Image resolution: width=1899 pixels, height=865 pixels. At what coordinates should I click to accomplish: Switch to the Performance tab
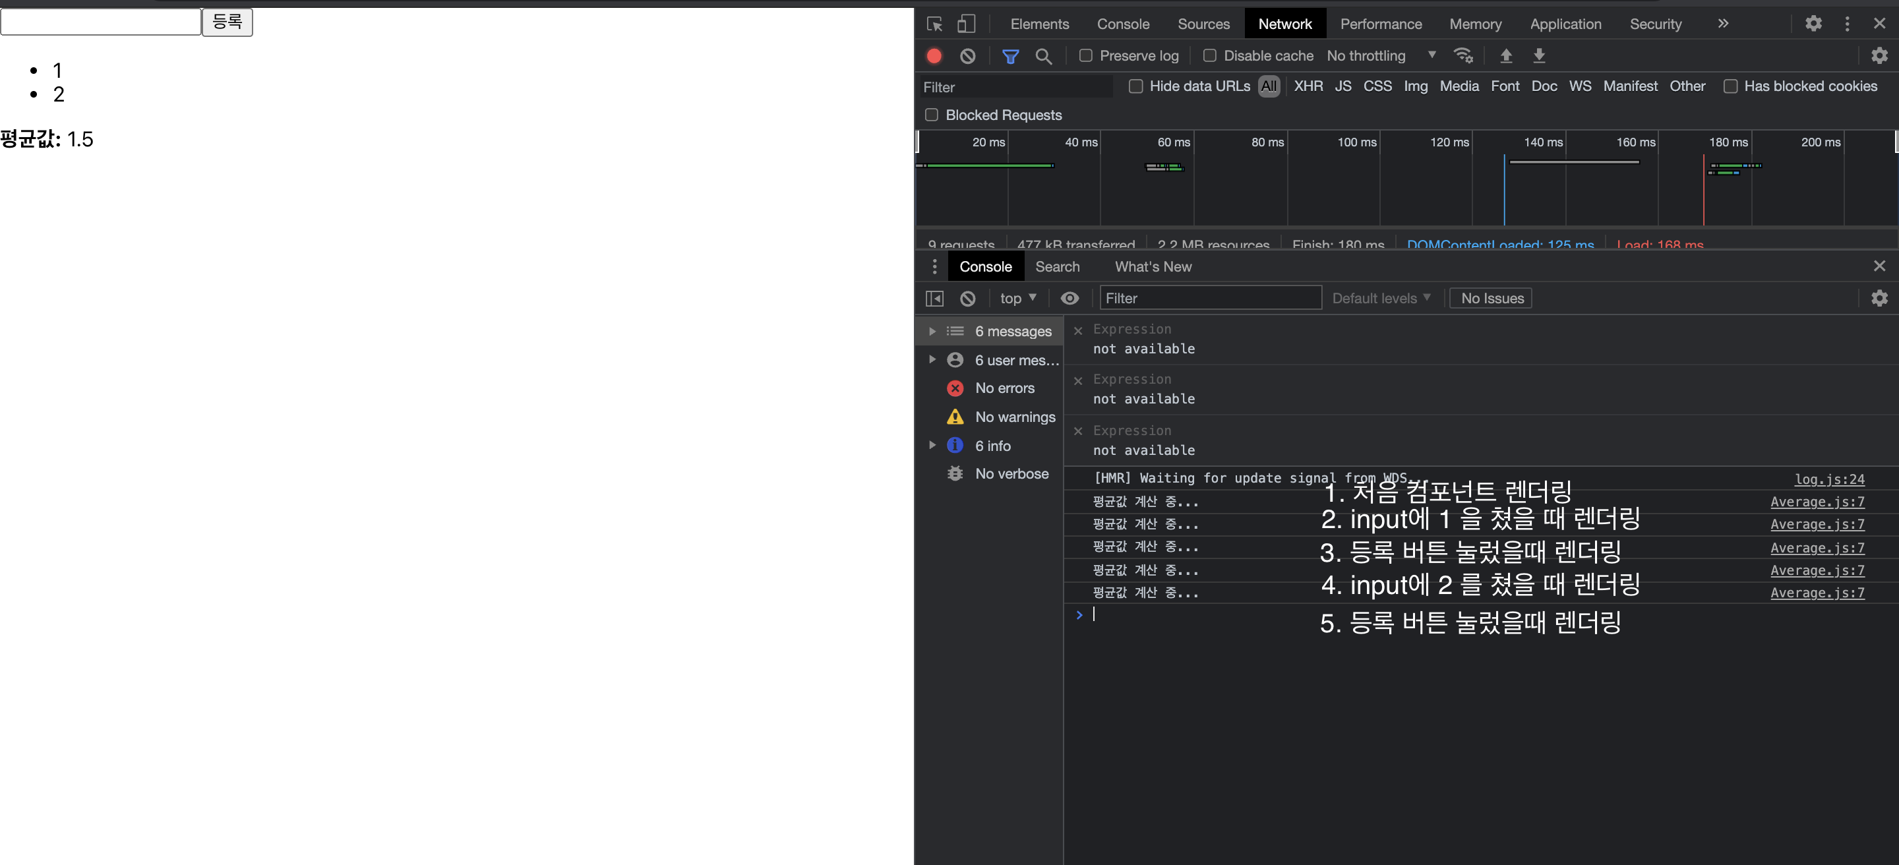click(1381, 24)
